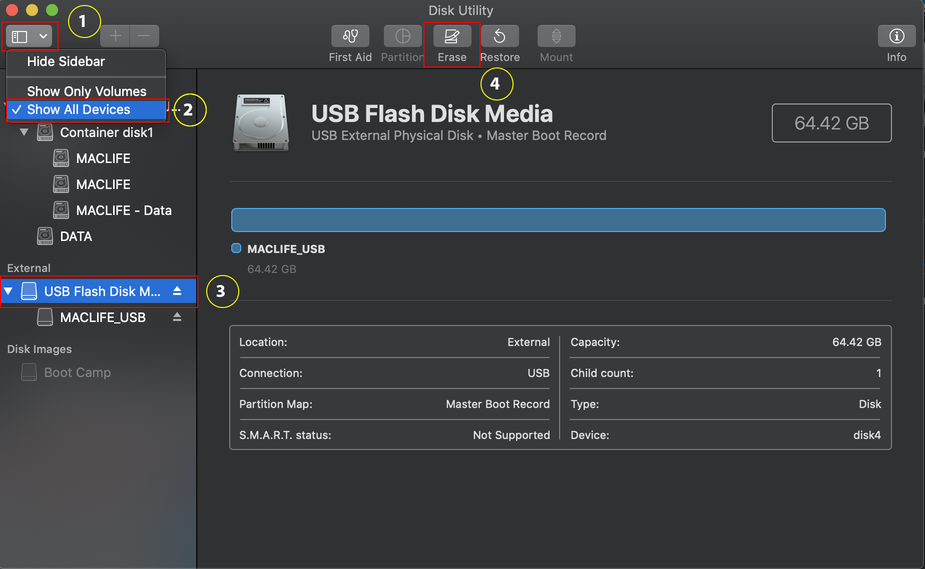
Task: Select MACLIFE - Data volume in sidebar
Action: click(x=123, y=210)
